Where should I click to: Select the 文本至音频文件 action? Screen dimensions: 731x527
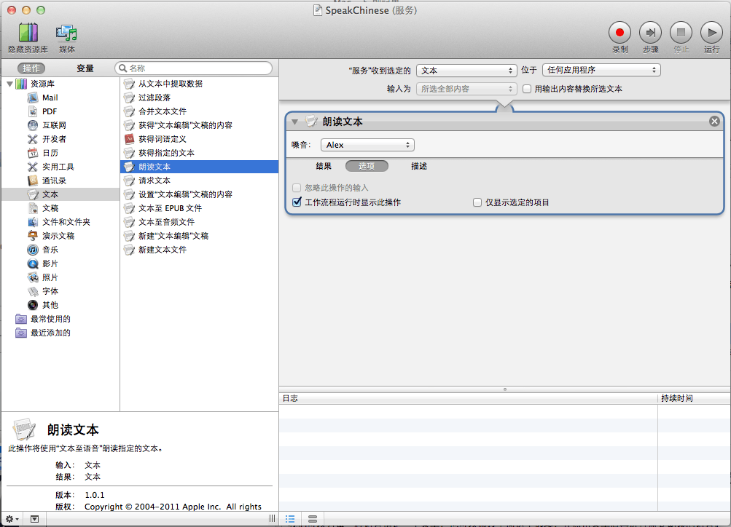[200, 222]
